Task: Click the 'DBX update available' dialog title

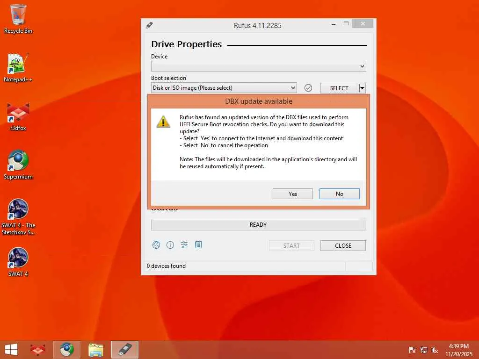Action: 258,101
